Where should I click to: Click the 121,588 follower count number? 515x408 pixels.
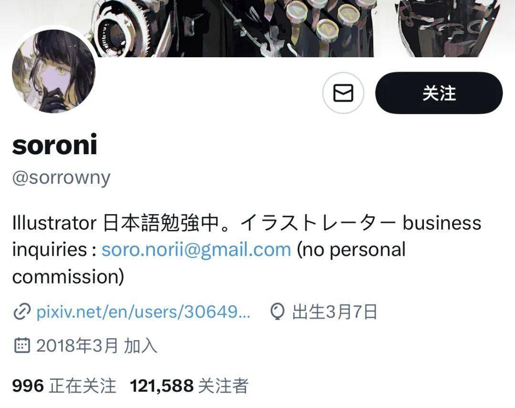pos(162,386)
